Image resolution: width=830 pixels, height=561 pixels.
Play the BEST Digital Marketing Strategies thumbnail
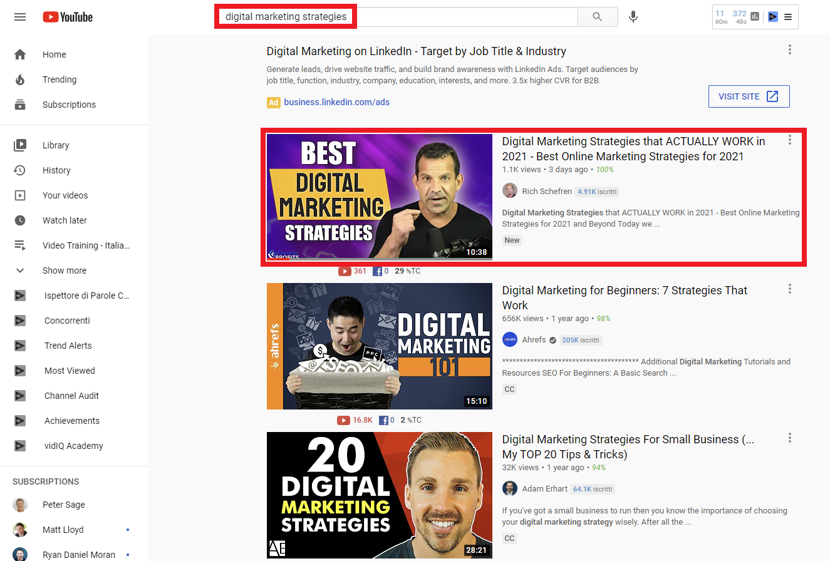(380, 197)
